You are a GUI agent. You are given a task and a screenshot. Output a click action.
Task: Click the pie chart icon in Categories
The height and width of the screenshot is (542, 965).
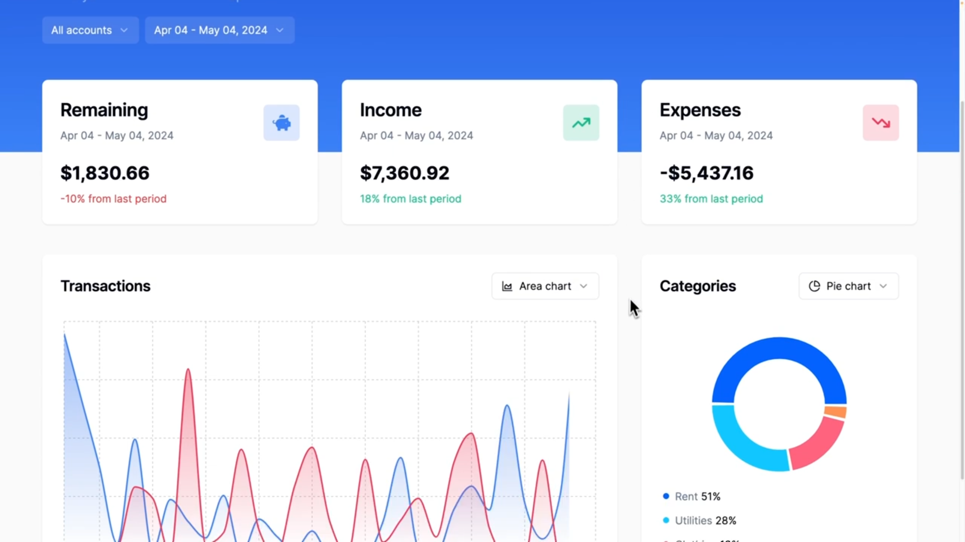coord(814,286)
